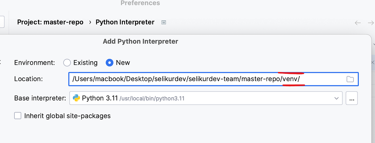Screen dimensions: 375x143
Task: Click the forward navigation arrow
Action: 371,23
